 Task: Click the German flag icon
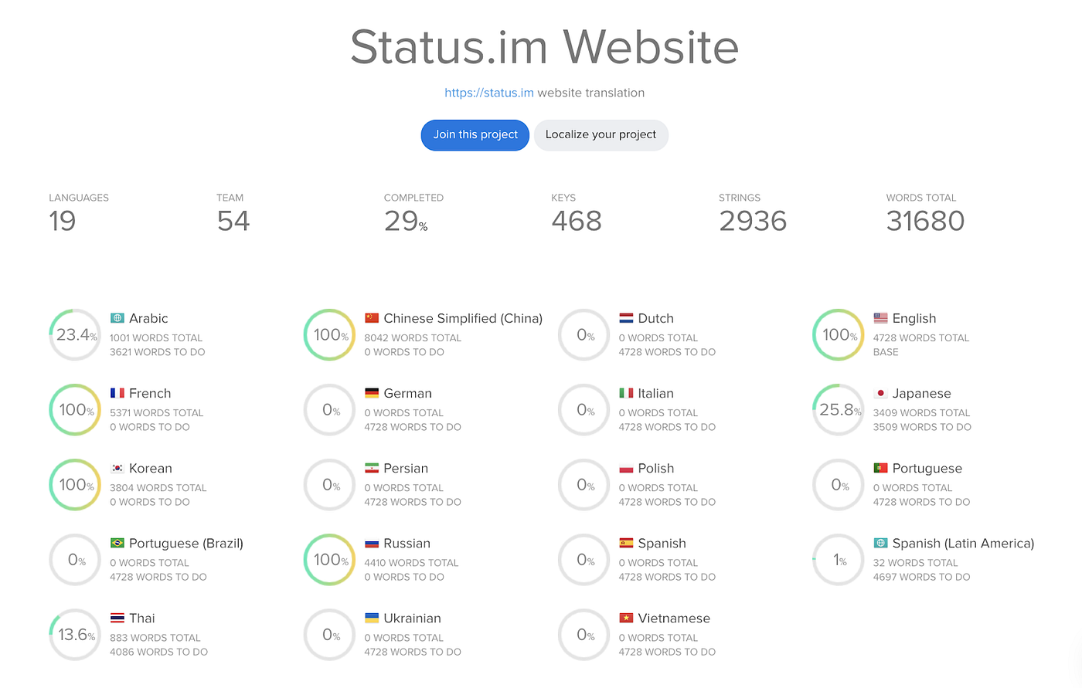(x=372, y=393)
